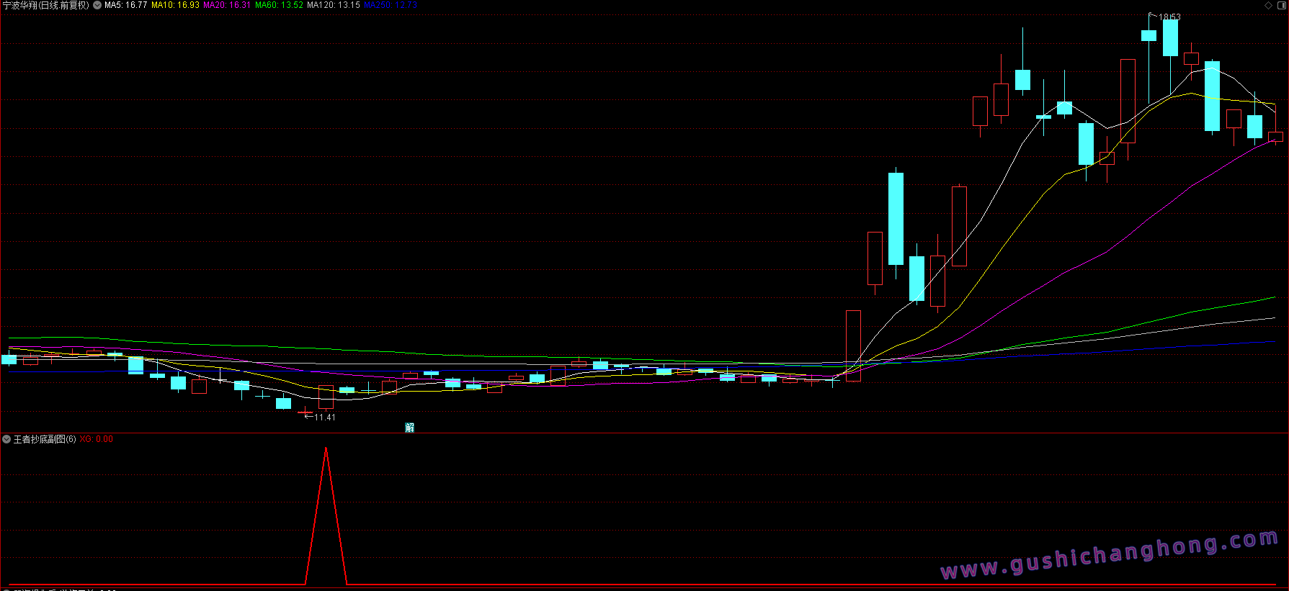This screenshot has height=591, width=1289.
Task: Toggle the side panel icon at top right
Action: click(1280, 5)
